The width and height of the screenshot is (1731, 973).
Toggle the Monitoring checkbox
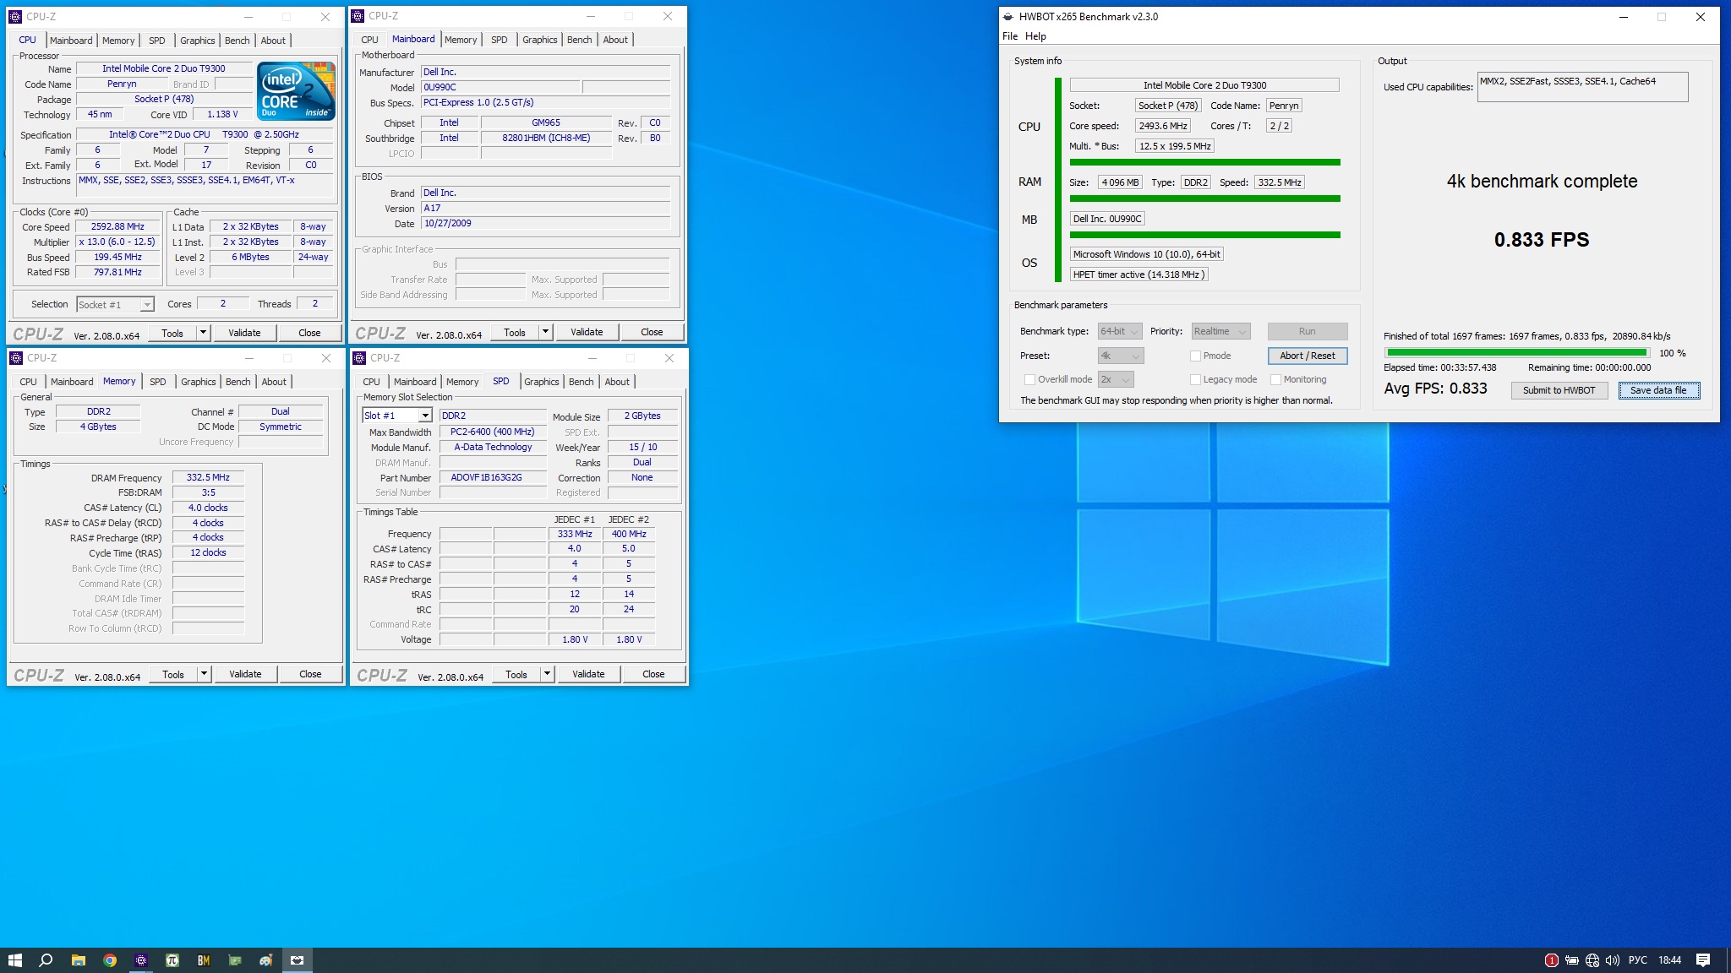click(x=1275, y=379)
